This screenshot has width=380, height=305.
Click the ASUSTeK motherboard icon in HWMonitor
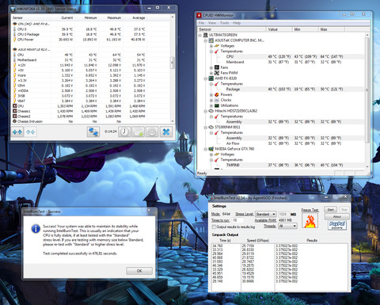pyautogui.click(x=211, y=40)
